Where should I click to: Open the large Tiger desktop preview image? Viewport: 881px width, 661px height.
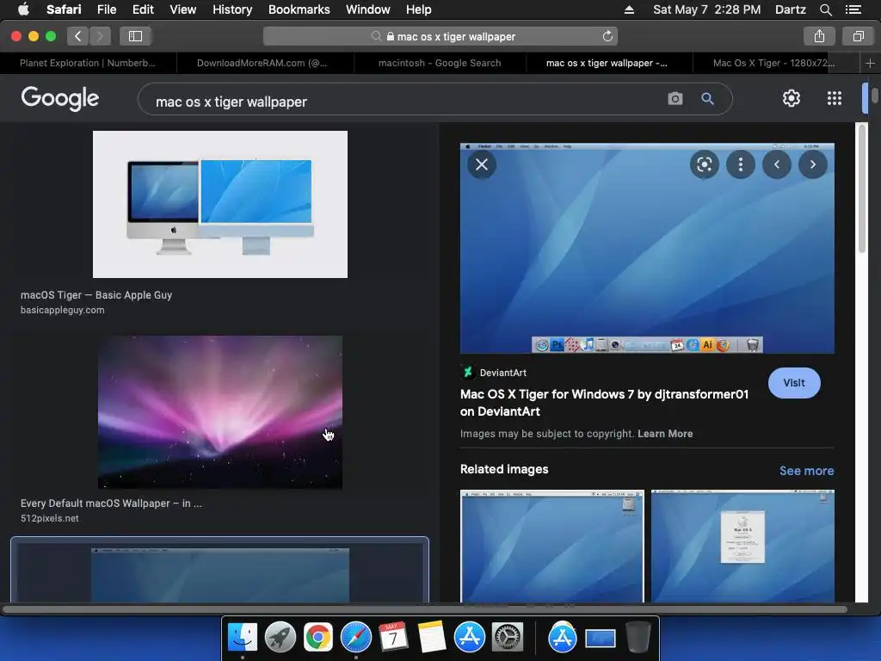pos(647,248)
